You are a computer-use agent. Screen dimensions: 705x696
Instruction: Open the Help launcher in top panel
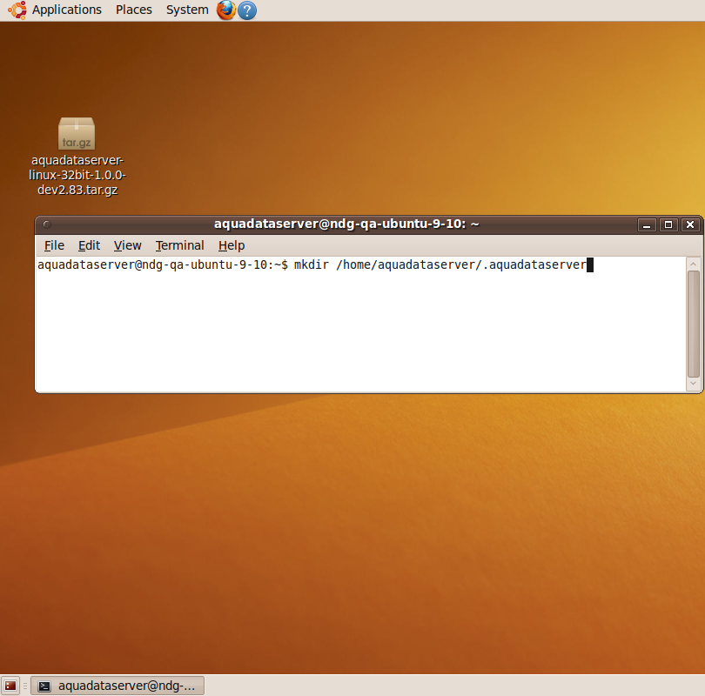pyautogui.click(x=247, y=10)
